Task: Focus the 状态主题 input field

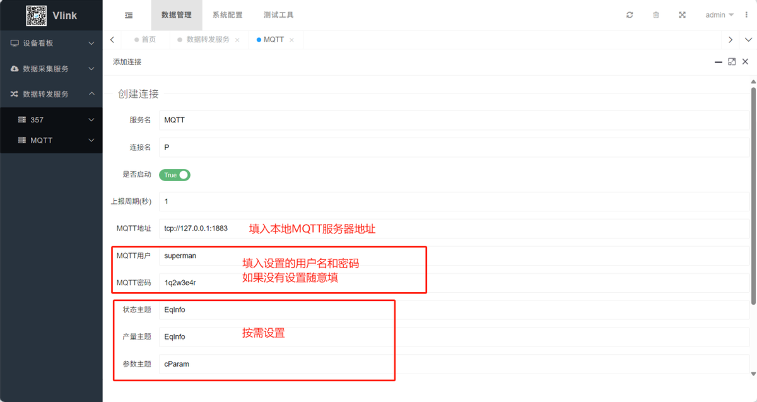Action: pos(454,310)
